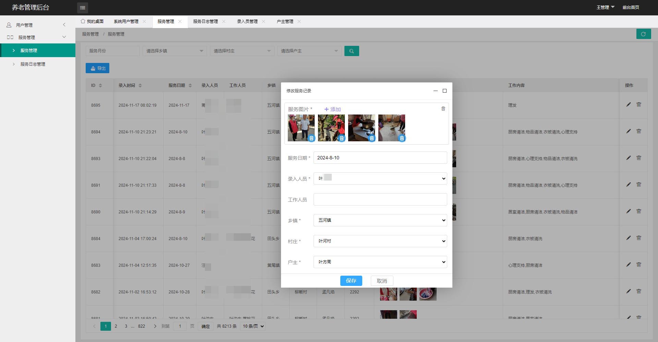Click trash icon beside 服务图片 header
658x342 pixels.
pos(443,108)
